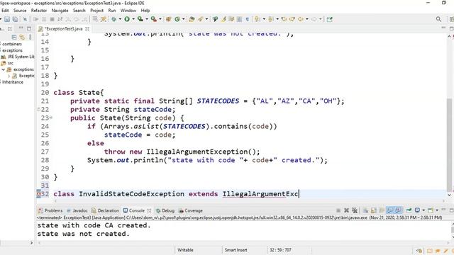Screen dimensions: 454x255
Task: Click the Debug bug icon in the toolbar
Action: 113,19
